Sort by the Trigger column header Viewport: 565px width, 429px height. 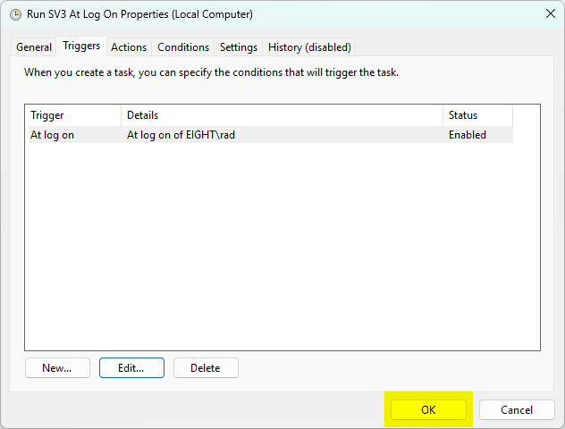tap(72, 115)
